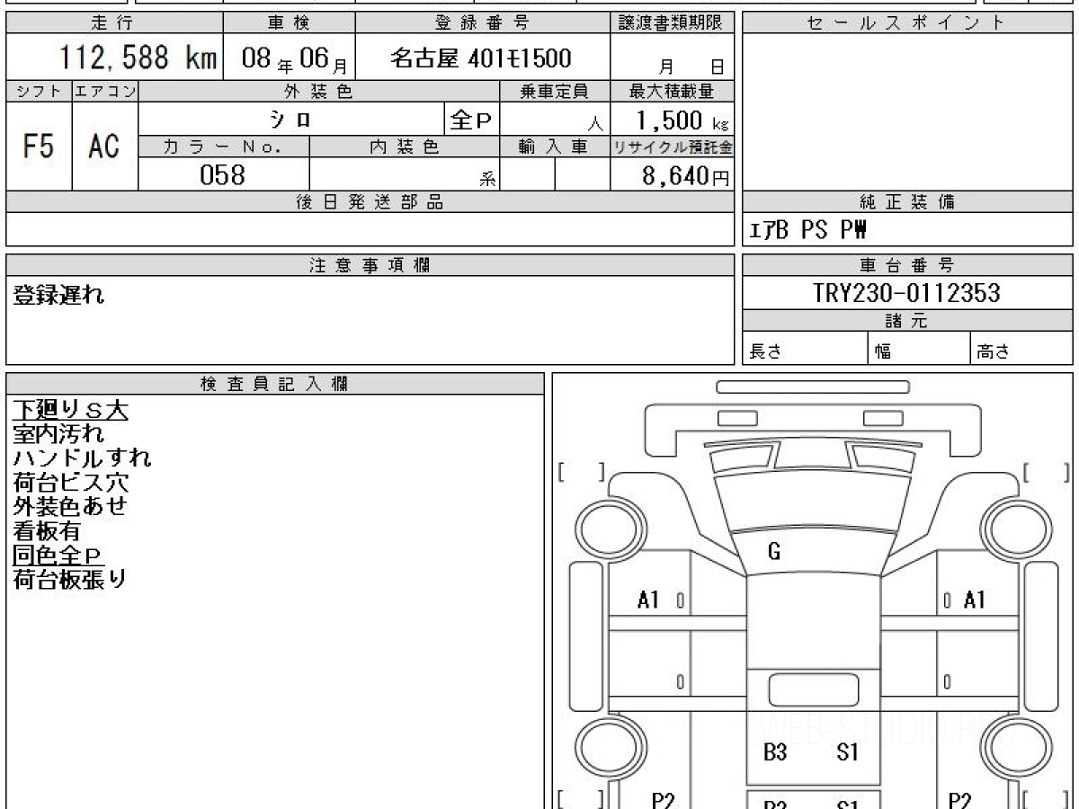Click the シフト column label
The image size is (1079, 809).
pos(39,91)
